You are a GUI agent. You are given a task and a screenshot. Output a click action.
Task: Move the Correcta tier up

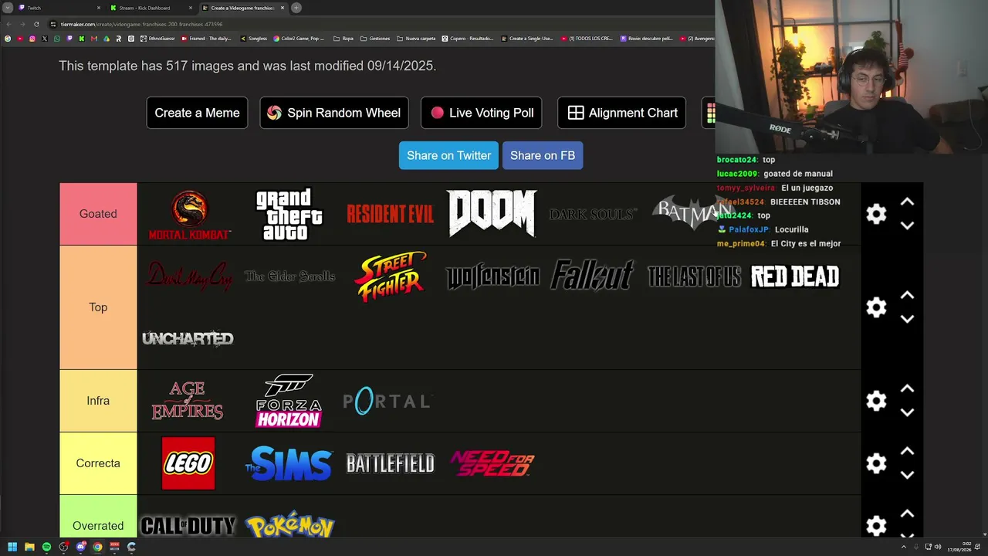click(x=907, y=452)
